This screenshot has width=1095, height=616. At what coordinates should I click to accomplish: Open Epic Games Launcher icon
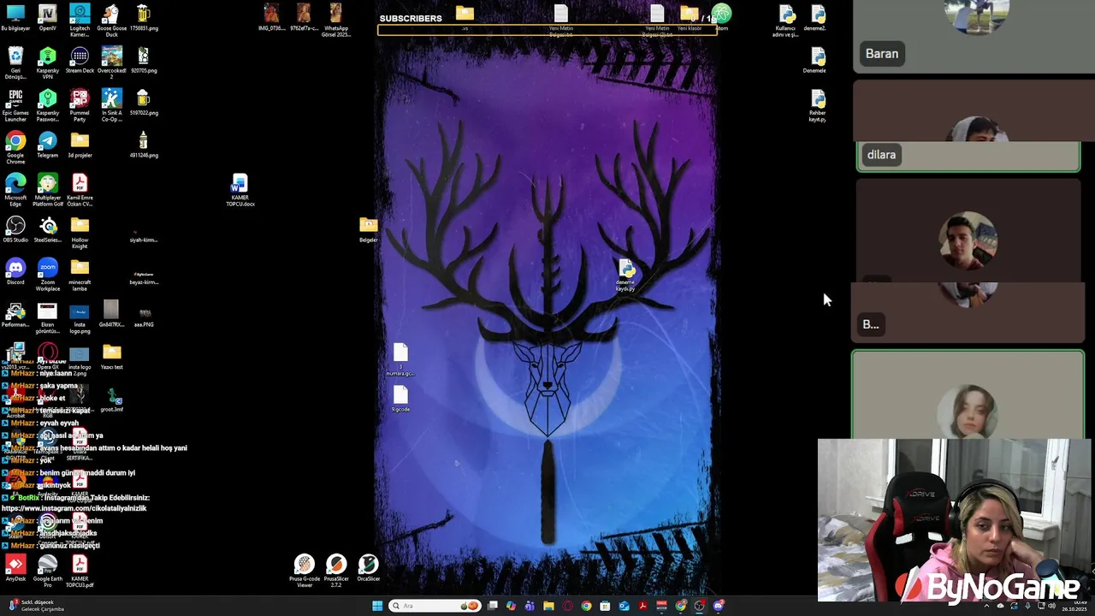click(x=15, y=105)
